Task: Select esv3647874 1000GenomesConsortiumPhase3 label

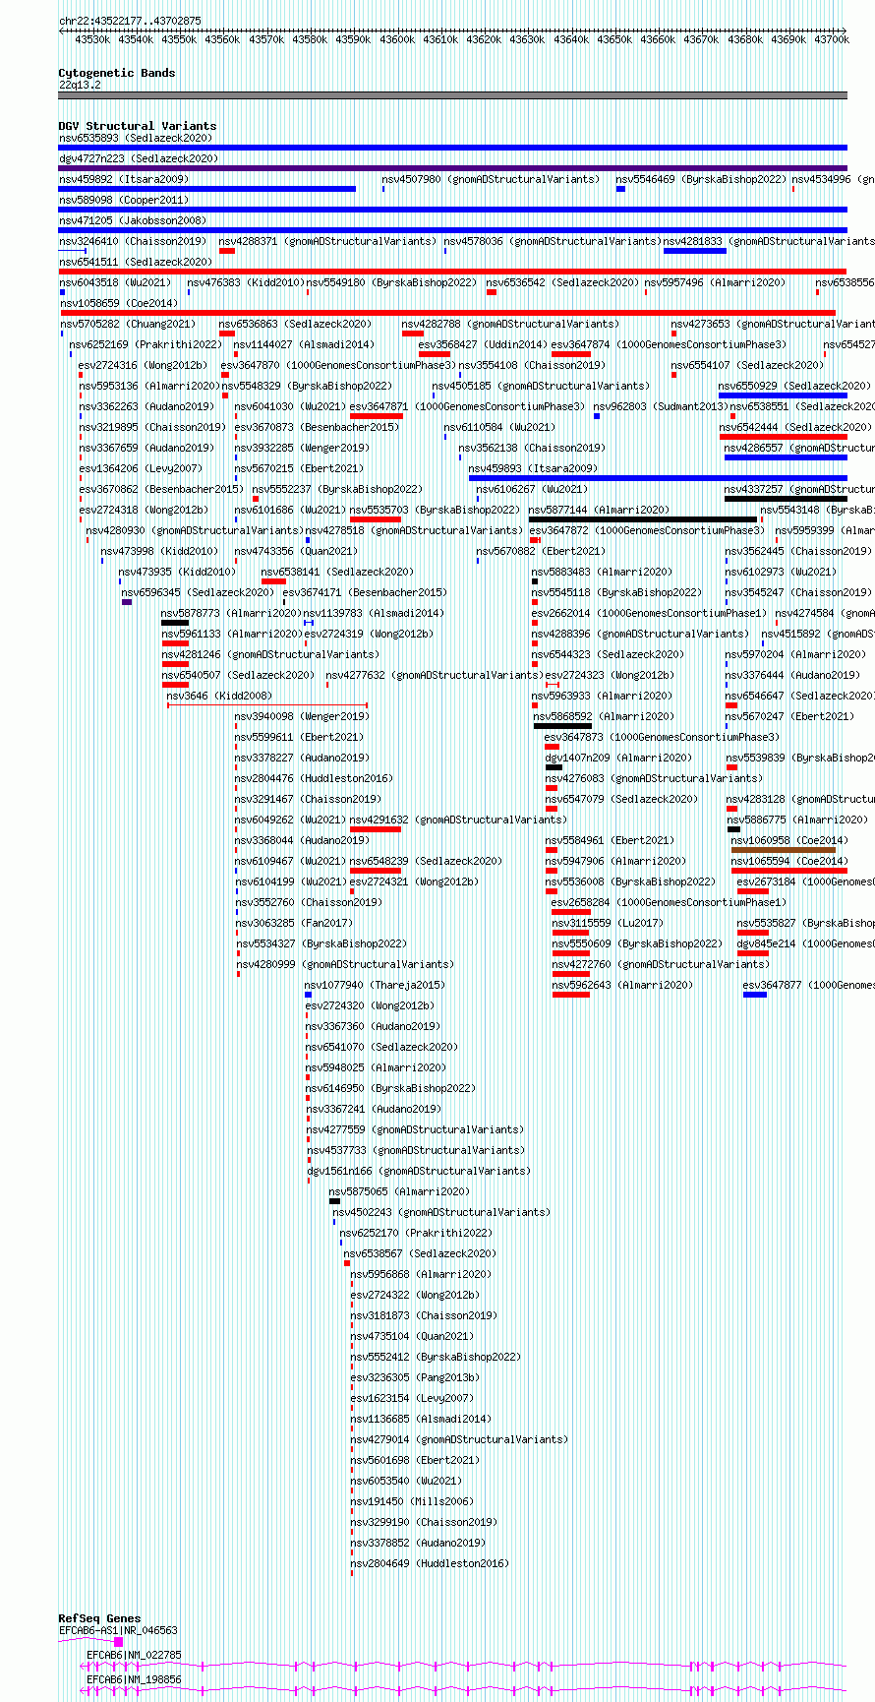Action: 669,344
